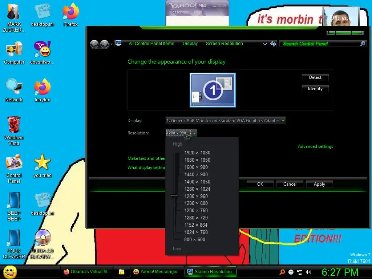
Task: Select the COCK CLEANER desktop icon
Action: pyautogui.click(x=14, y=244)
